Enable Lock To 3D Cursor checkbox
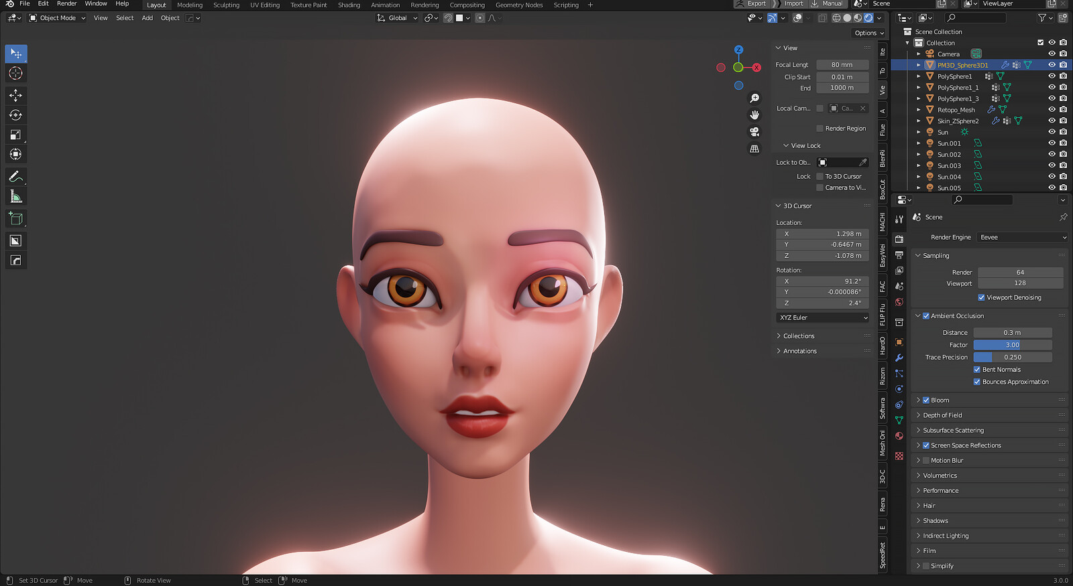1073x586 pixels. [x=820, y=177]
